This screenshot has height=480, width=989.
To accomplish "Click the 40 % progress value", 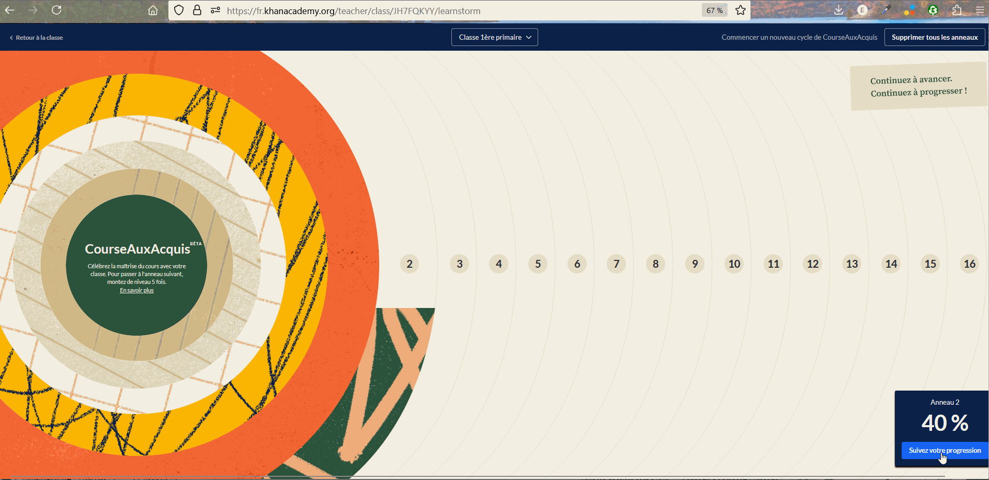I will click(x=945, y=423).
